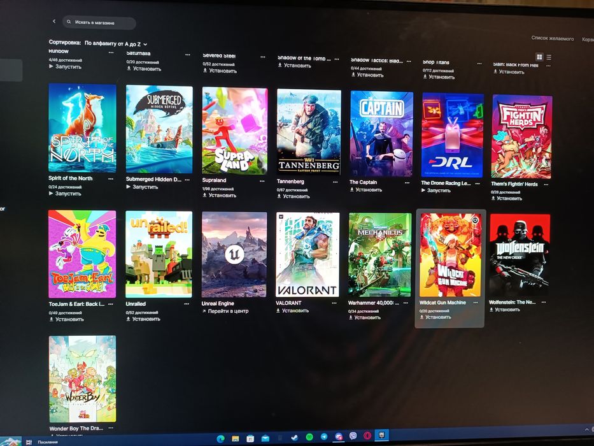The image size is (594, 446).
Task: Open Submerged Hidden Depths cover art
Action: (159, 129)
